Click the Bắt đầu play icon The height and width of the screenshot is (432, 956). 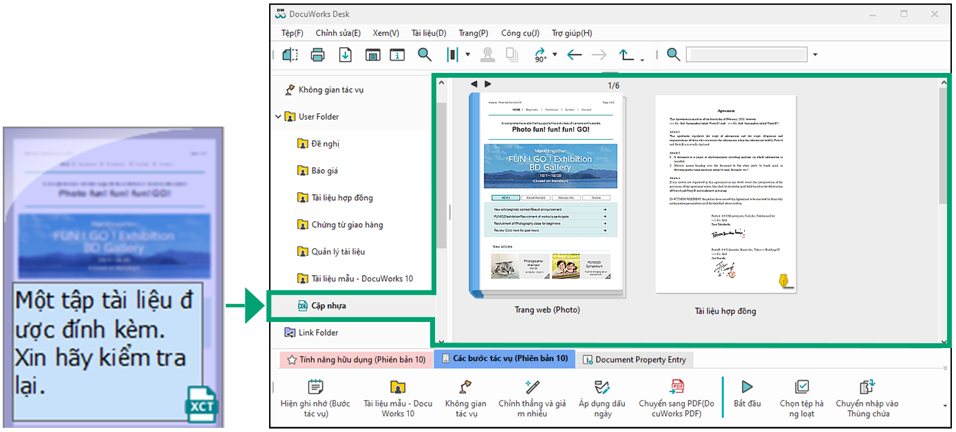(x=747, y=387)
